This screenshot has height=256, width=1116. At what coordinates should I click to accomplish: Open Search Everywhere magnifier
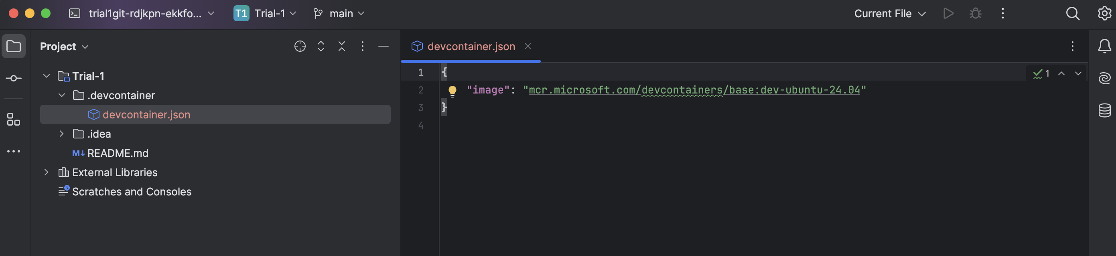point(1072,13)
